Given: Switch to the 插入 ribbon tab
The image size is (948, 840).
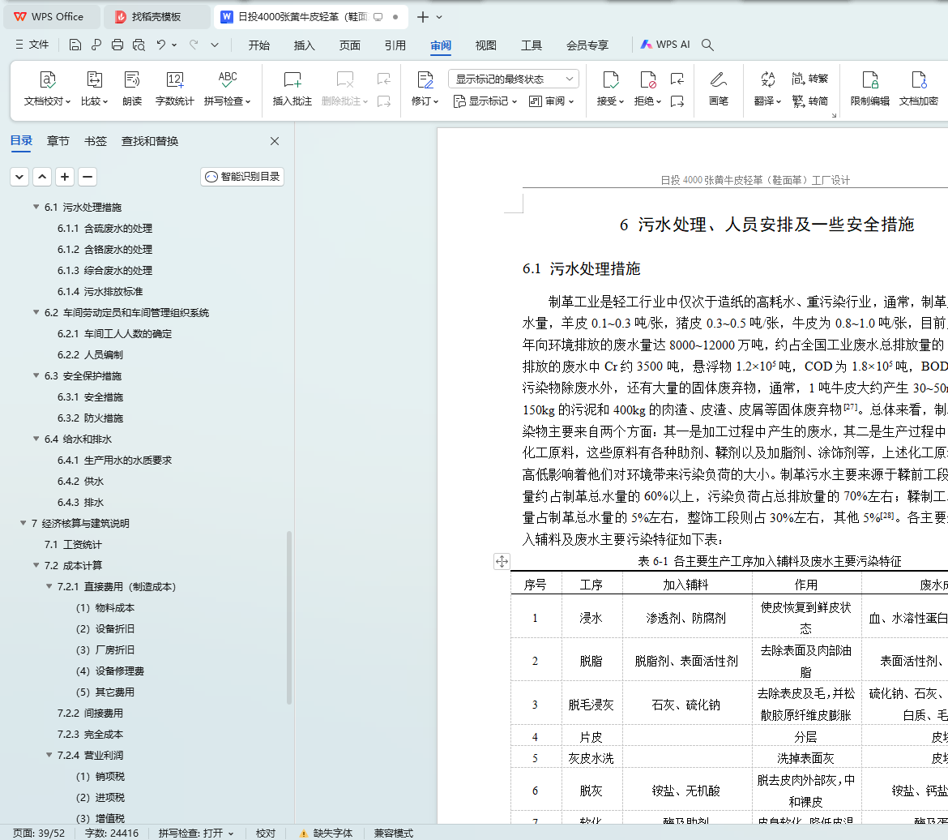Looking at the screenshot, I should (304, 45).
